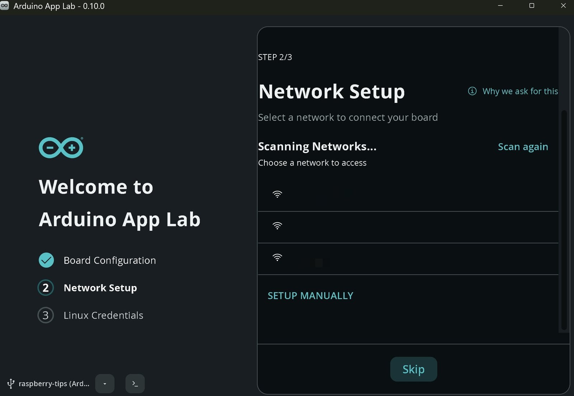Open the terminal with the prompt icon button

point(135,383)
